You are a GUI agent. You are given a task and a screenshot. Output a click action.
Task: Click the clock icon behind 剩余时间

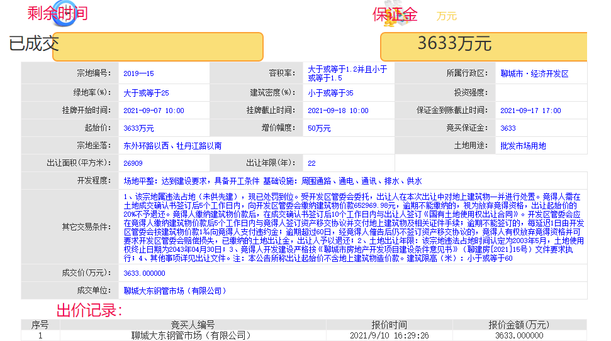[62, 14]
